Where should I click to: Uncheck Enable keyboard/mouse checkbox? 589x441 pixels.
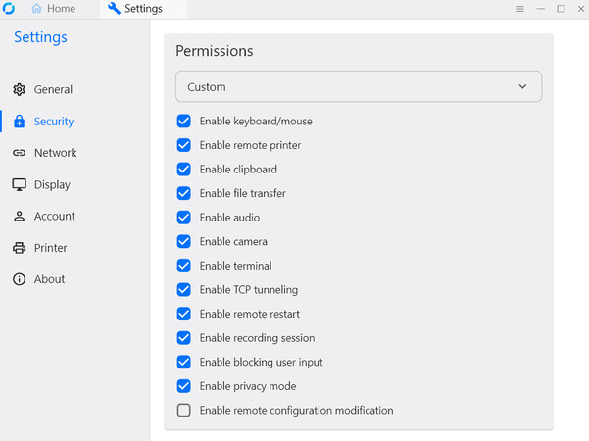click(183, 121)
